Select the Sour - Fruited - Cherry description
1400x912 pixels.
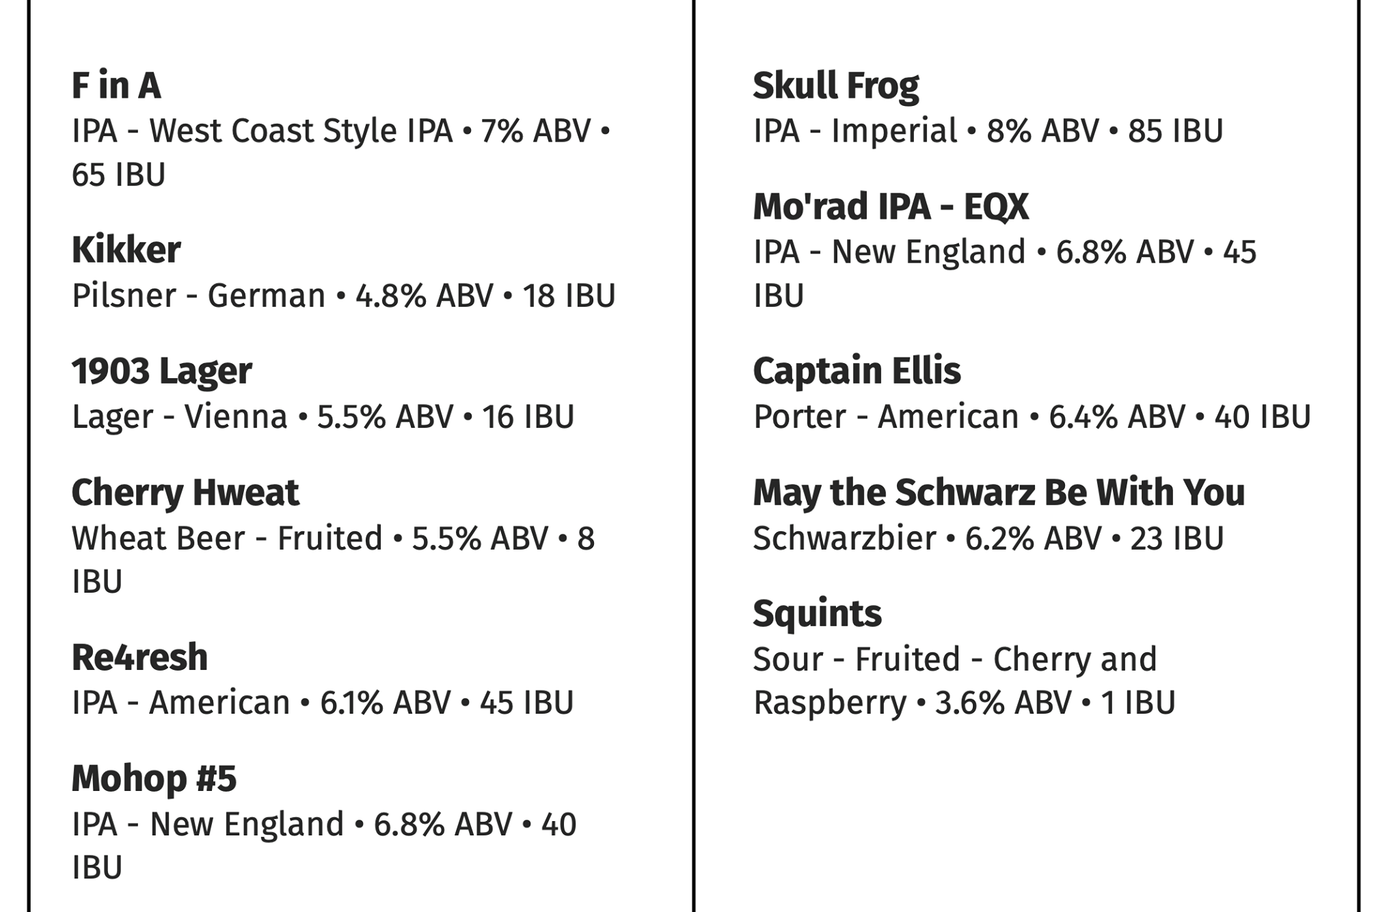pyautogui.click(x=965, y=681)
